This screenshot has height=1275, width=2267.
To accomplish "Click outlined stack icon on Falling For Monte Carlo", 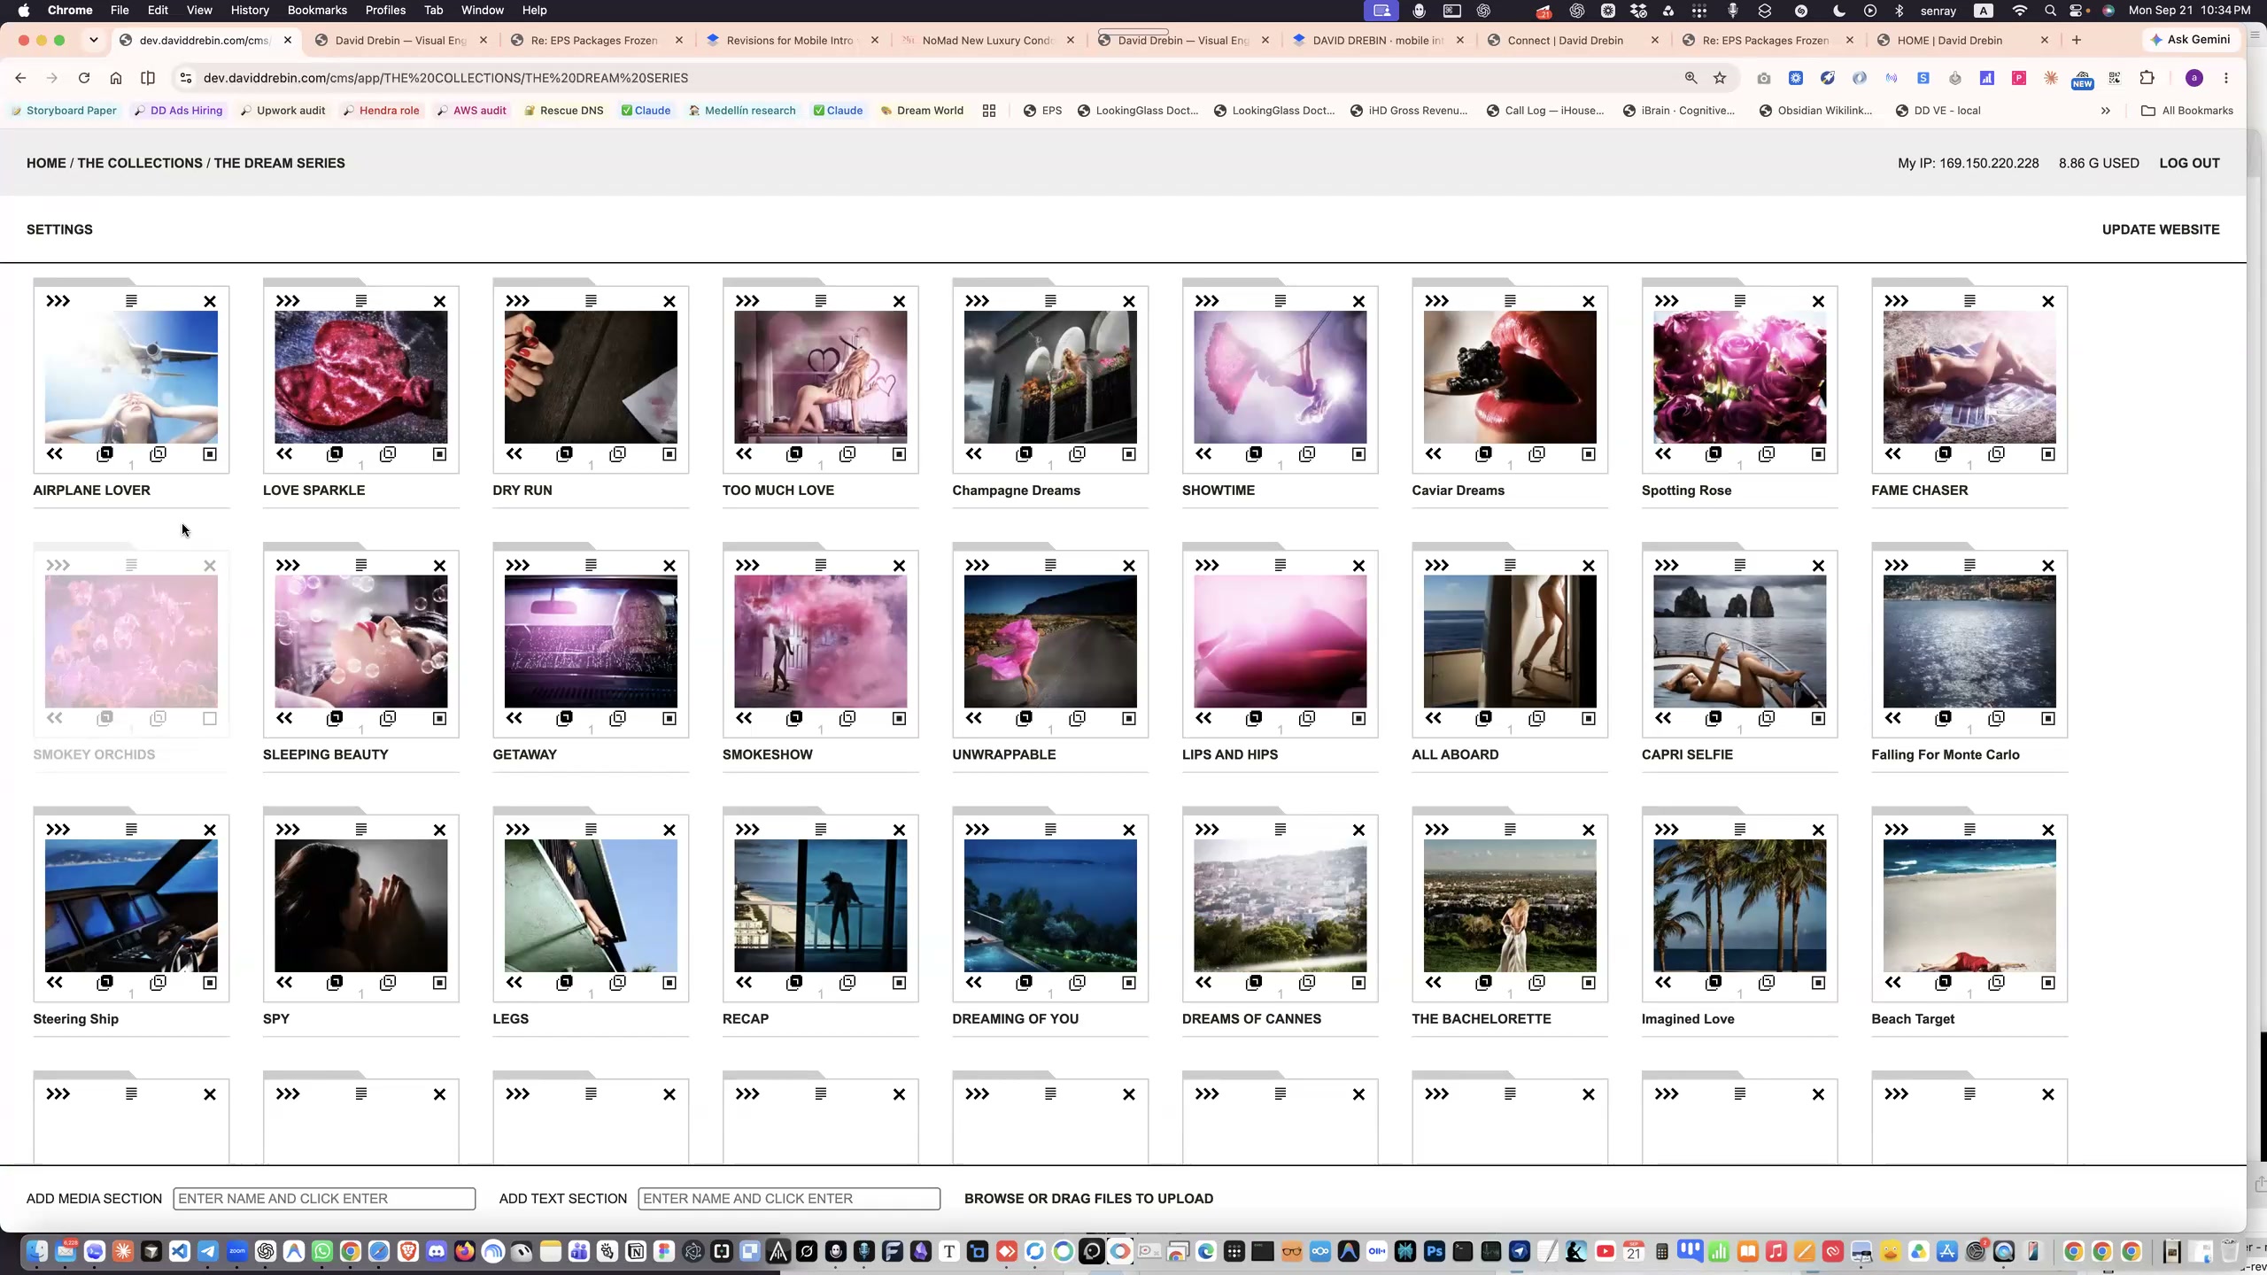I will point(1996,718).
